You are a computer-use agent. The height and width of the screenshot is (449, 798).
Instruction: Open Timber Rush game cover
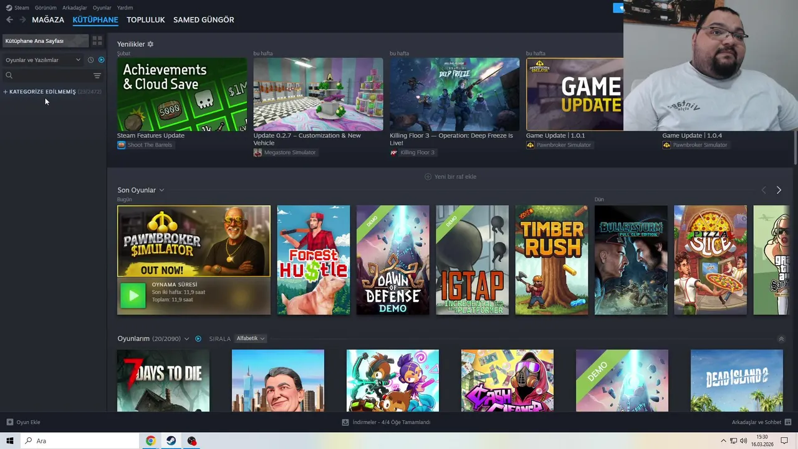click(x=552, y=260)
